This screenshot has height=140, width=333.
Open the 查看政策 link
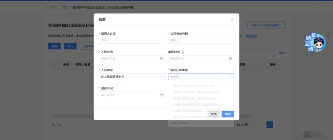[252, 36]
